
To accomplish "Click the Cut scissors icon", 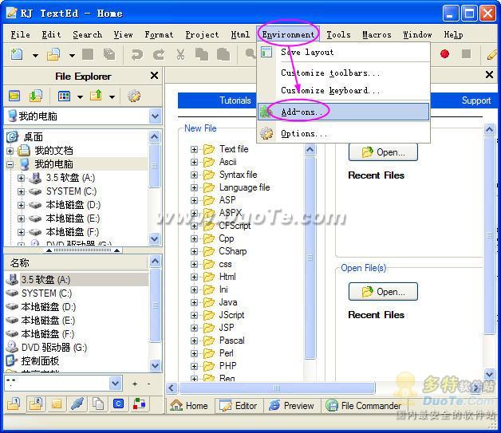I will click(180, 54).
